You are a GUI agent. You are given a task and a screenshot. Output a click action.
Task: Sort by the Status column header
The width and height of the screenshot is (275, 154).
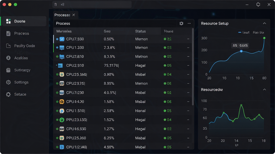[x=140, y=31]
